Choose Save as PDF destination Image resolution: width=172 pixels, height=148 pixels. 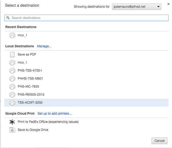pos(27,54)
